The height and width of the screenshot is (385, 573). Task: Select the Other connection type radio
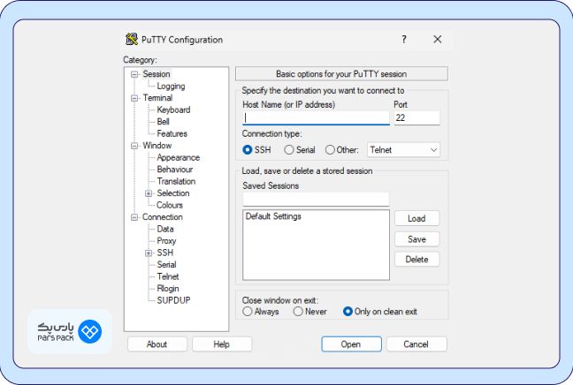point(330,149)
